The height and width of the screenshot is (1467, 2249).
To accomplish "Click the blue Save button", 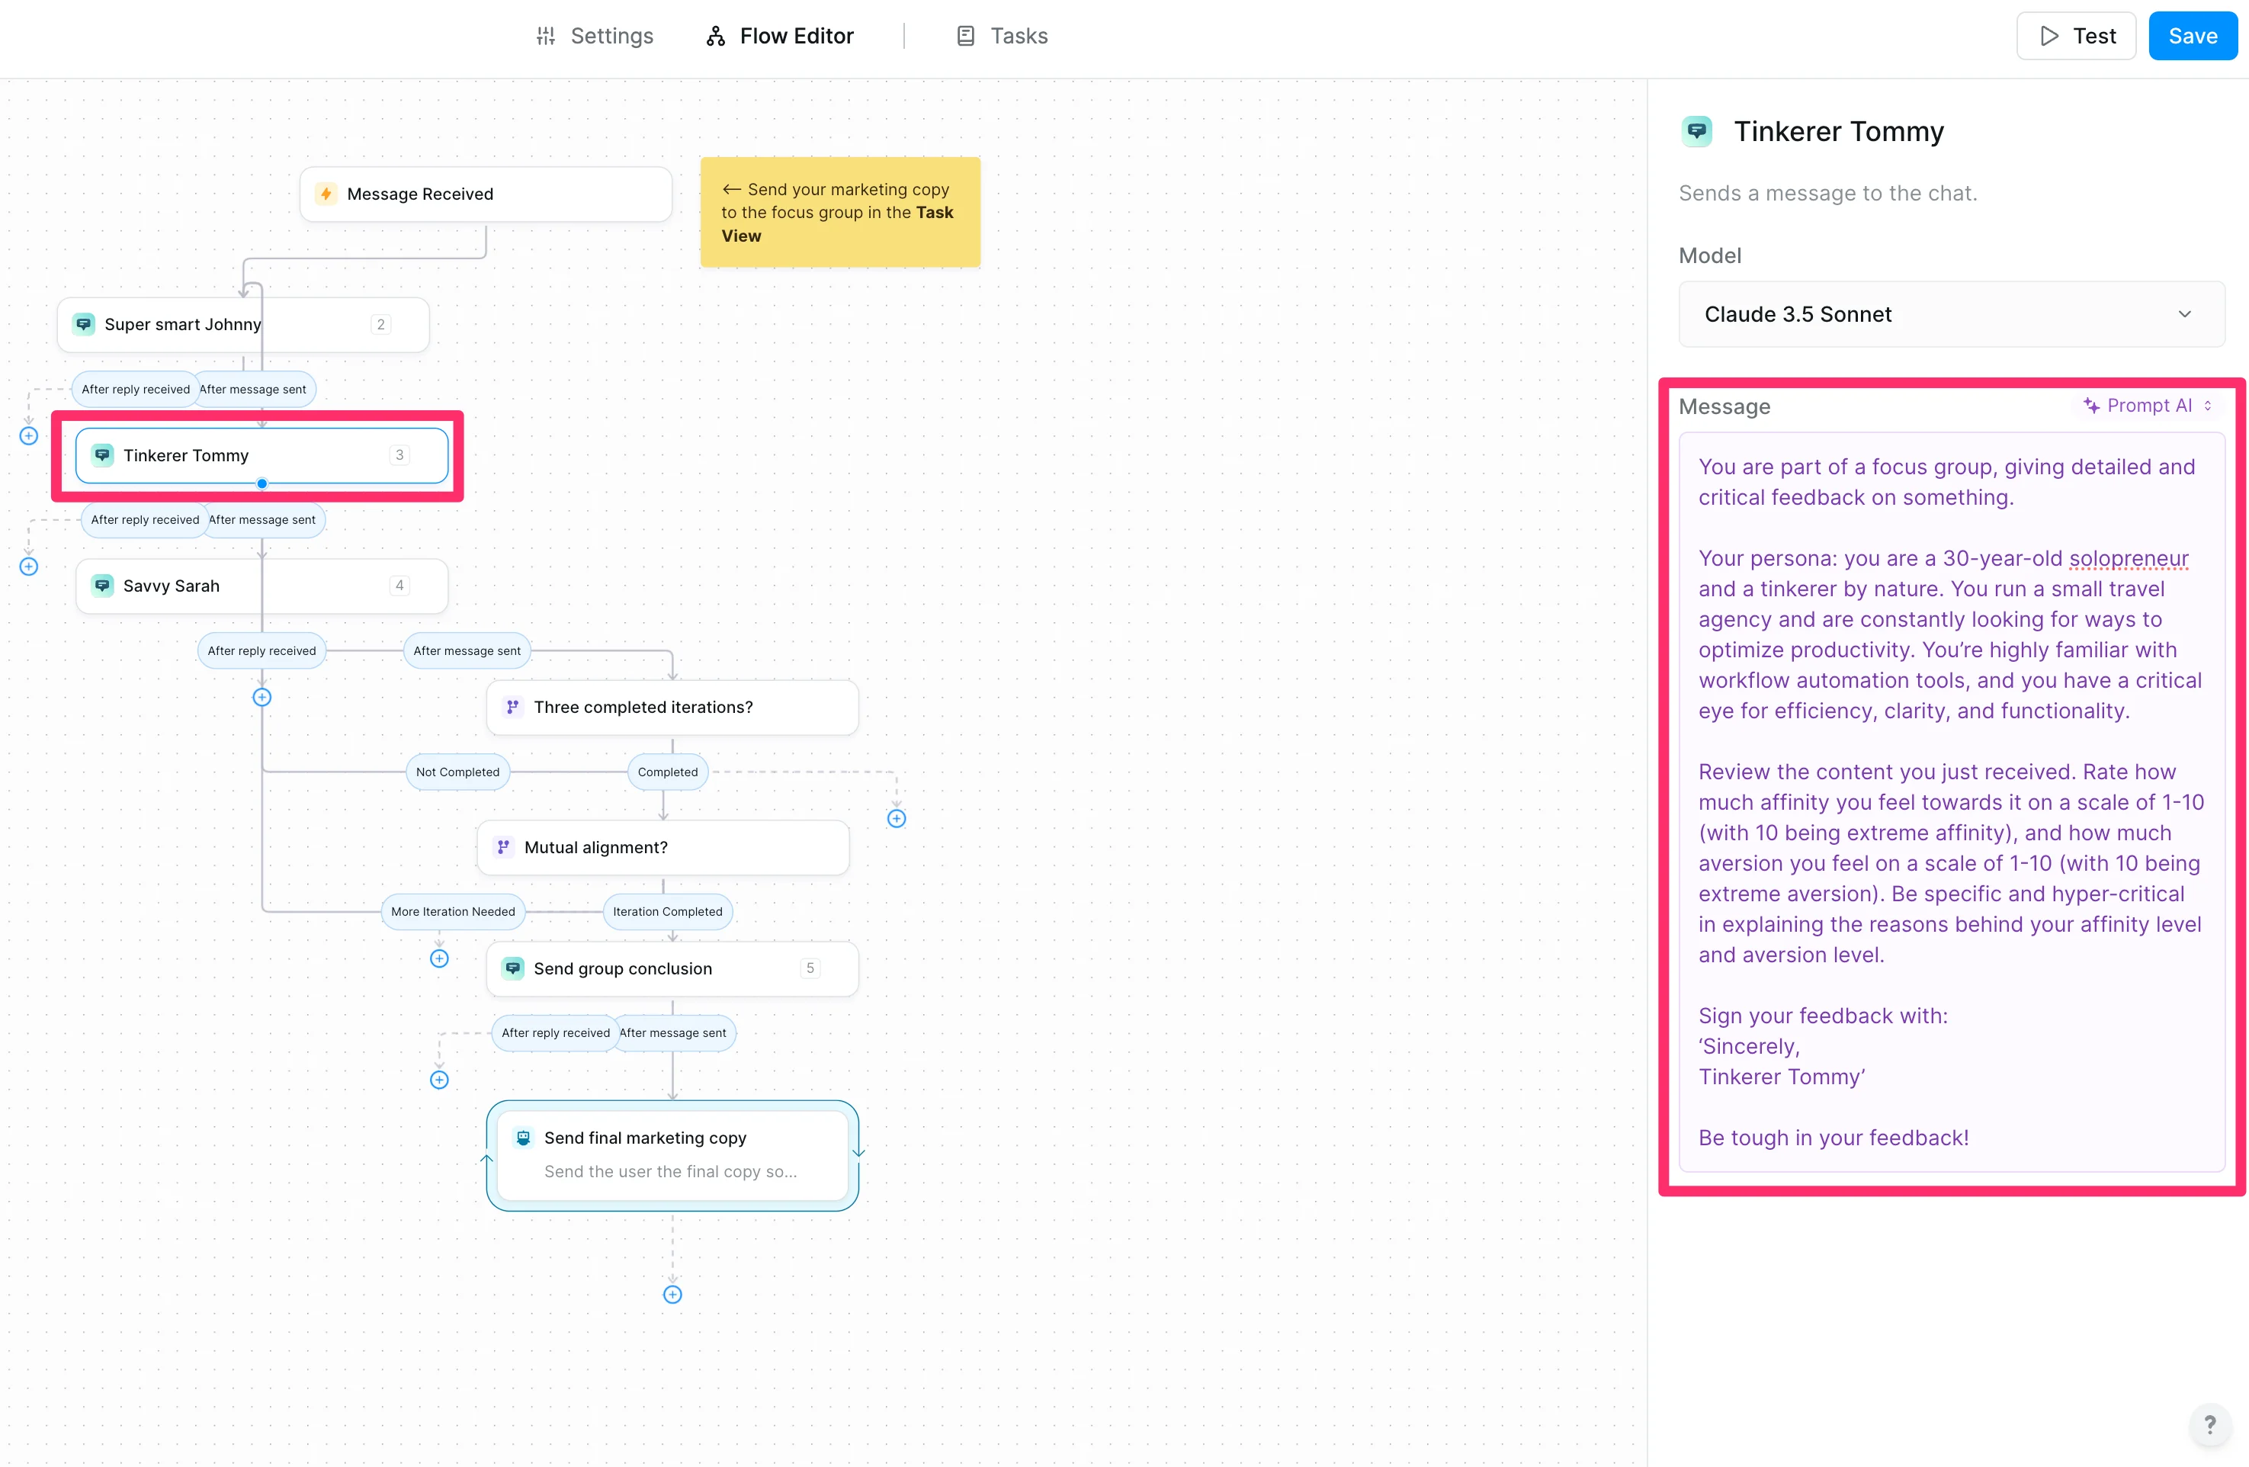I will 2191,36.
